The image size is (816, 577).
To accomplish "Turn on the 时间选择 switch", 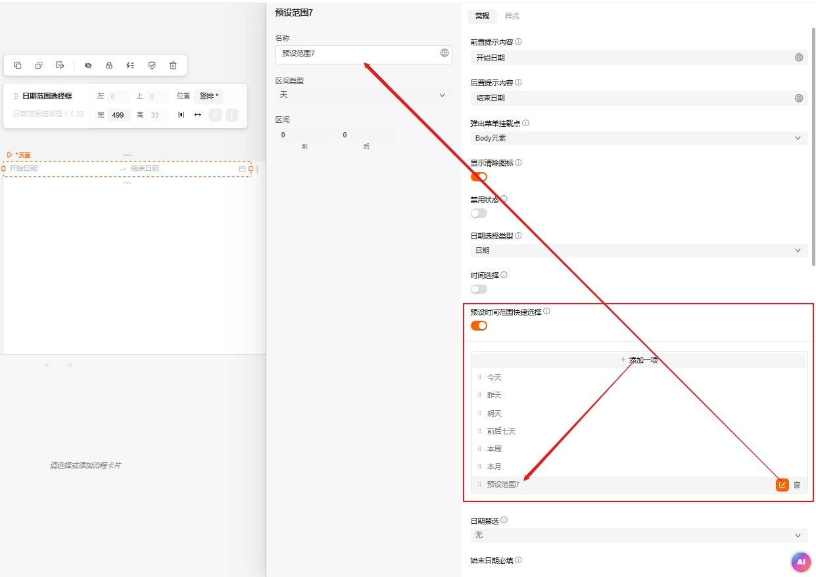I will (479, 289).
